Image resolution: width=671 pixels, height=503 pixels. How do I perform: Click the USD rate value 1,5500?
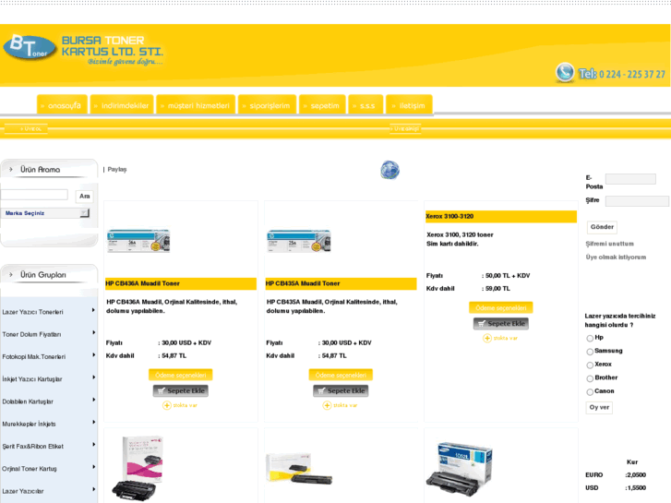point(636,488)
